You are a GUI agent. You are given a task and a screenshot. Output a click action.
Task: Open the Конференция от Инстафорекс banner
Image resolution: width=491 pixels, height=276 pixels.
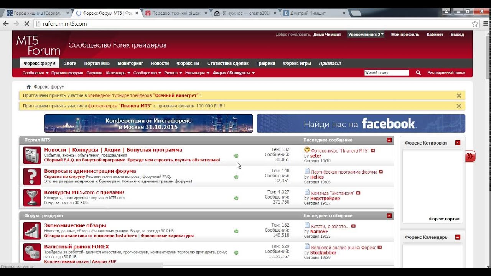(148, 123)
